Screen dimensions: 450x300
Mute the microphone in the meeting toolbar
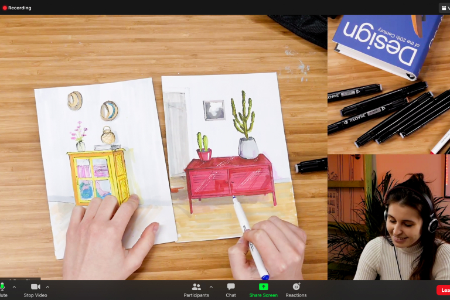(2, 287)
